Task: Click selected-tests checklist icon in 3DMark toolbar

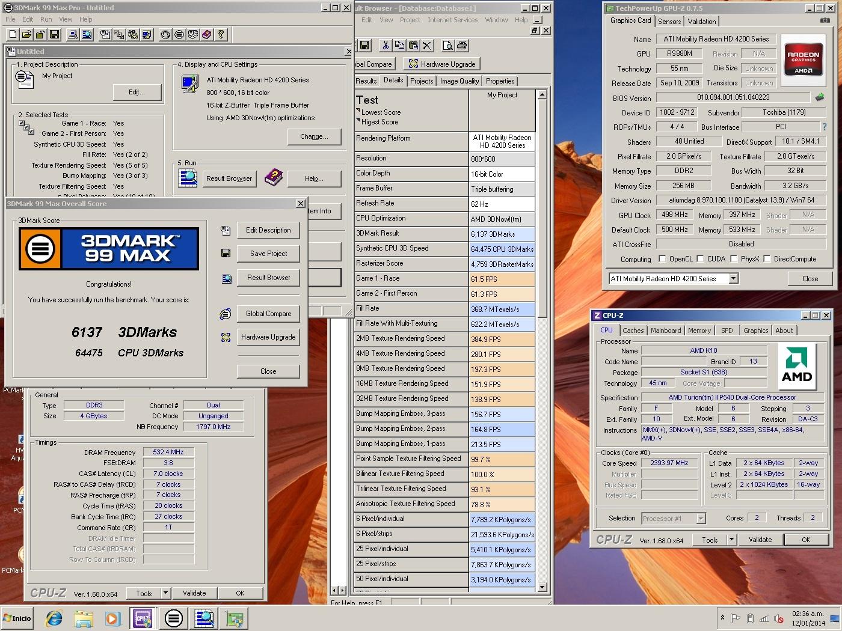Action: tap(118, 34)
